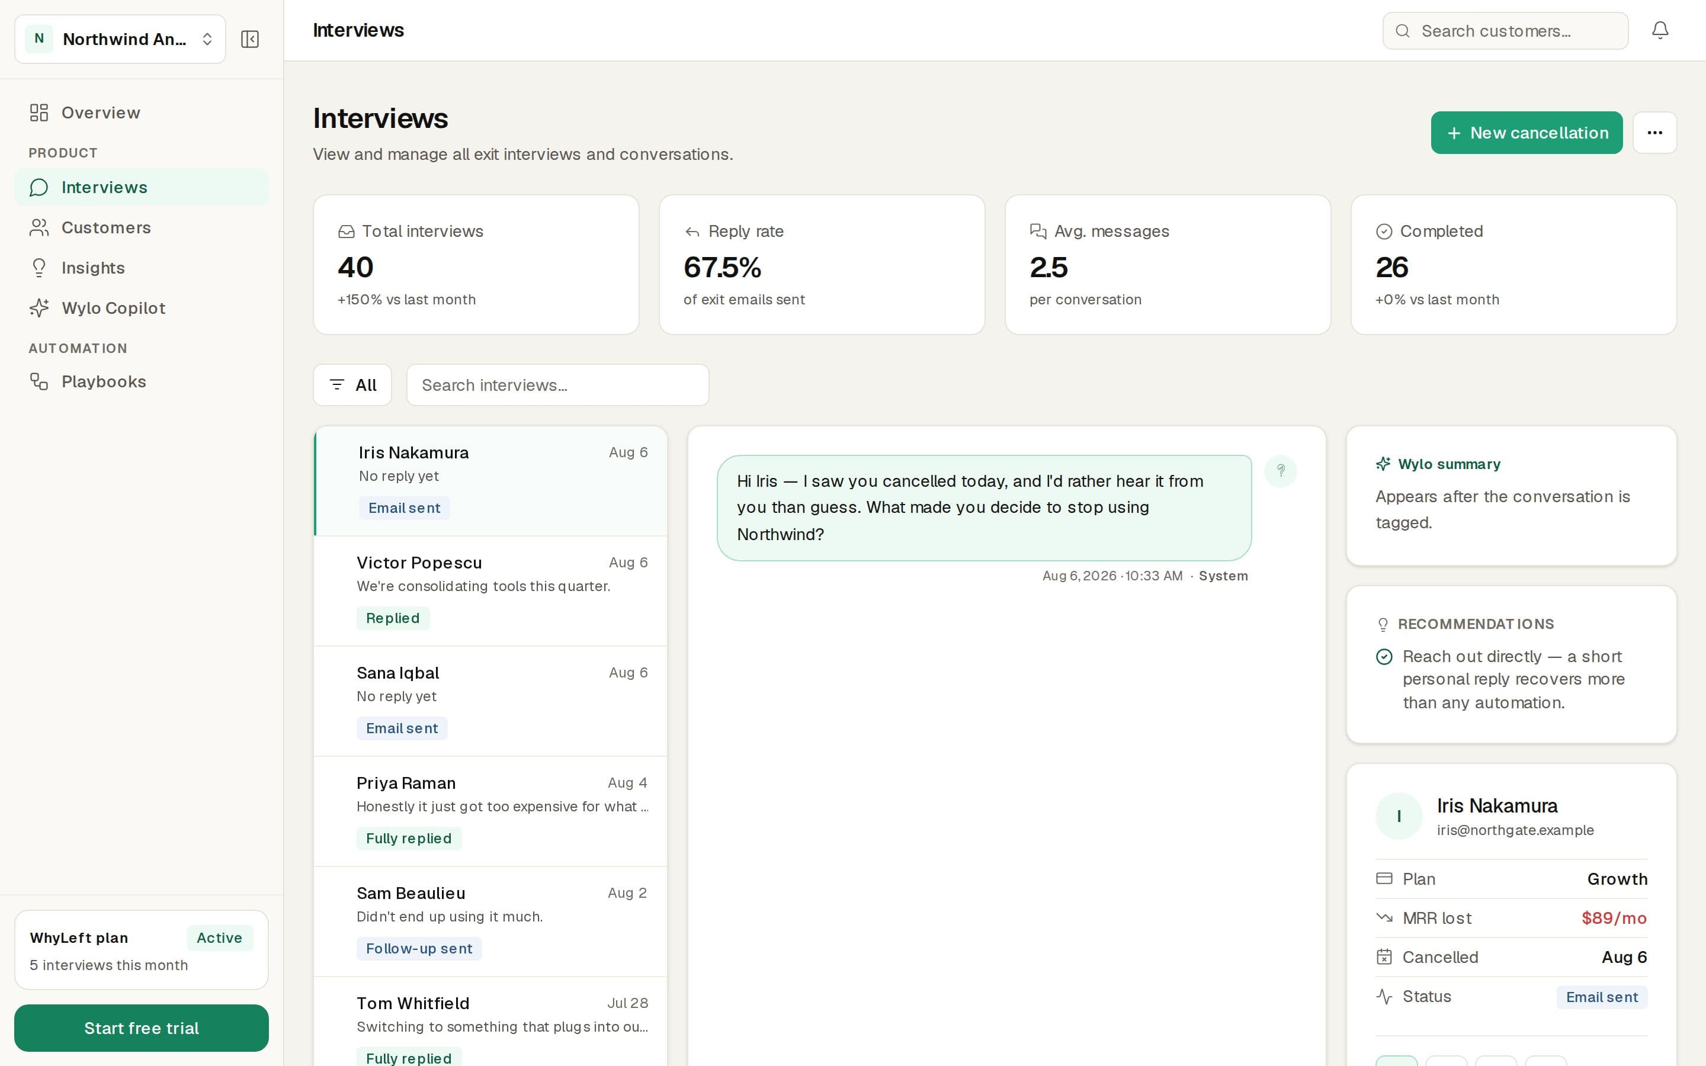Click the Replied badge on Victor Popescu
The height and width of the screenshot is (1066, 1706).
[393, 618]
